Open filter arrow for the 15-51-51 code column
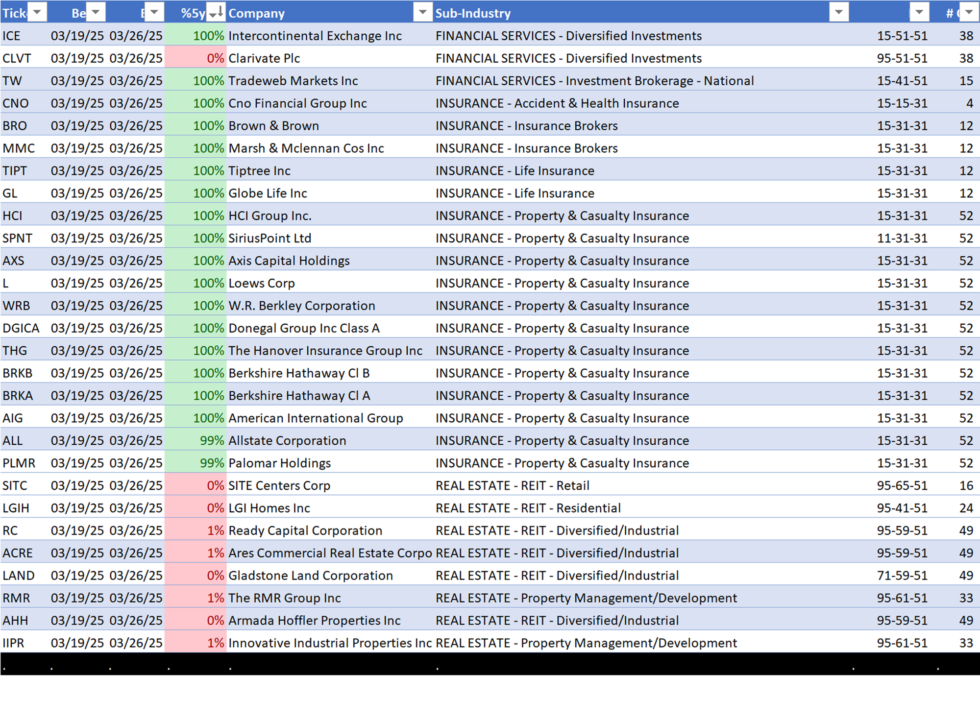The height and width of the screenshot is (720, 980). (x=919, y=12)
